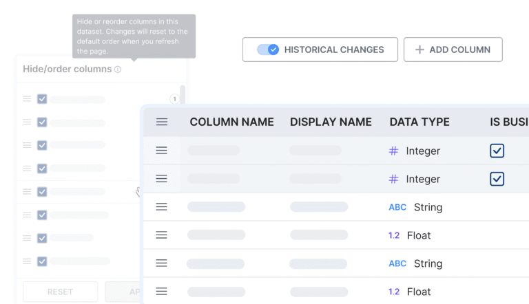Click the ABC icon in the first String row

tap(397, 207)
